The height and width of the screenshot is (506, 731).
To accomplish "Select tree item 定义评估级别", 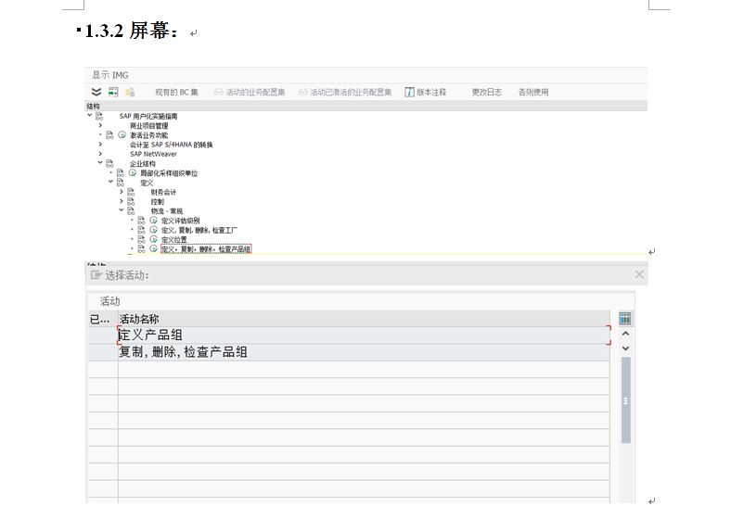I will coord(180,221).
